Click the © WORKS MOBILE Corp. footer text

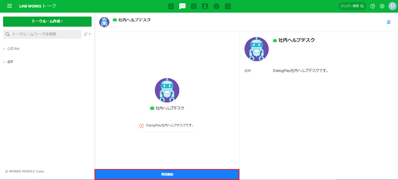pos(25,171)
